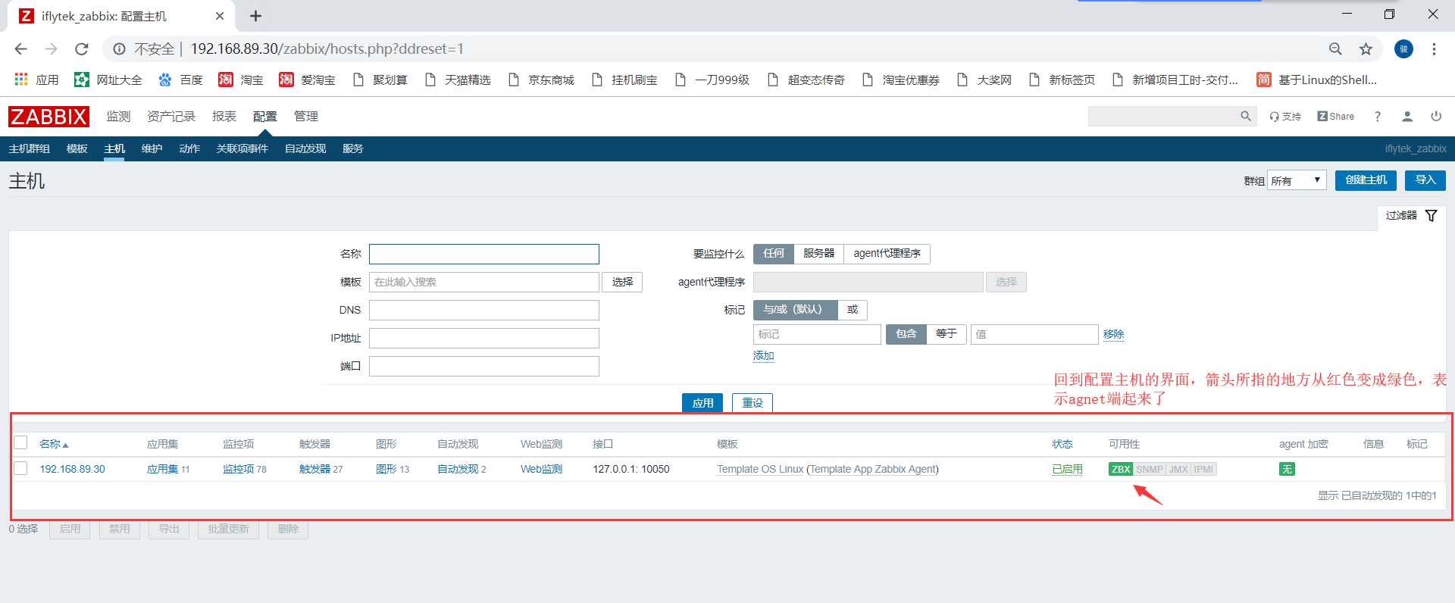Select agent代理程序 monitoring option
Image resolution: width=1455 pixels, height=603 pixels.
coord(887,254)
